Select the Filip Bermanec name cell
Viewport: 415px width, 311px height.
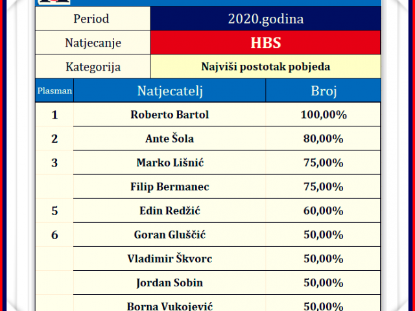point(170,187)
